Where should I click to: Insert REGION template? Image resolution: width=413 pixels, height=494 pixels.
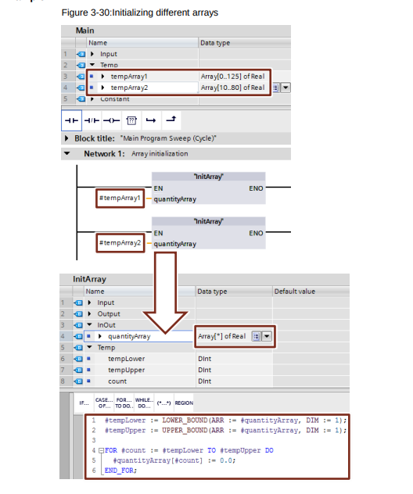coord(184,403)
